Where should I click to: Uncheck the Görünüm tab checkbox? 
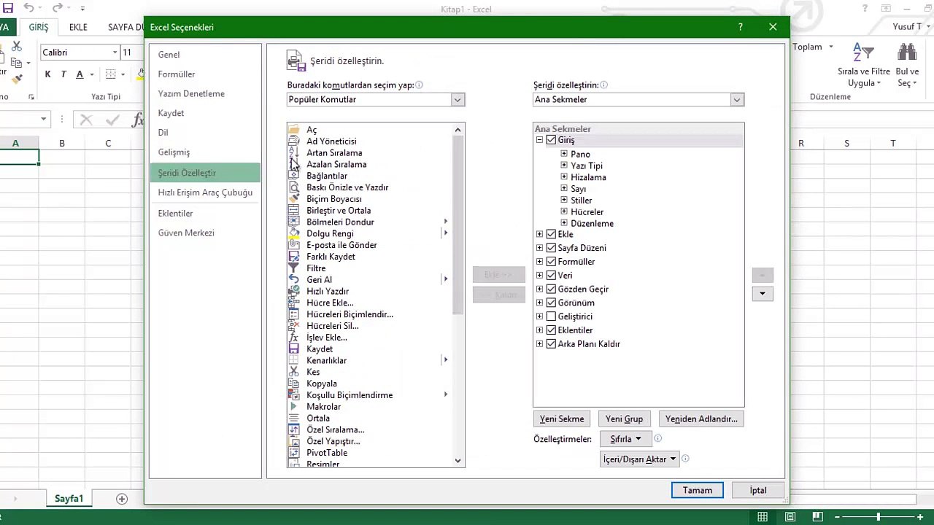(551, 303)
